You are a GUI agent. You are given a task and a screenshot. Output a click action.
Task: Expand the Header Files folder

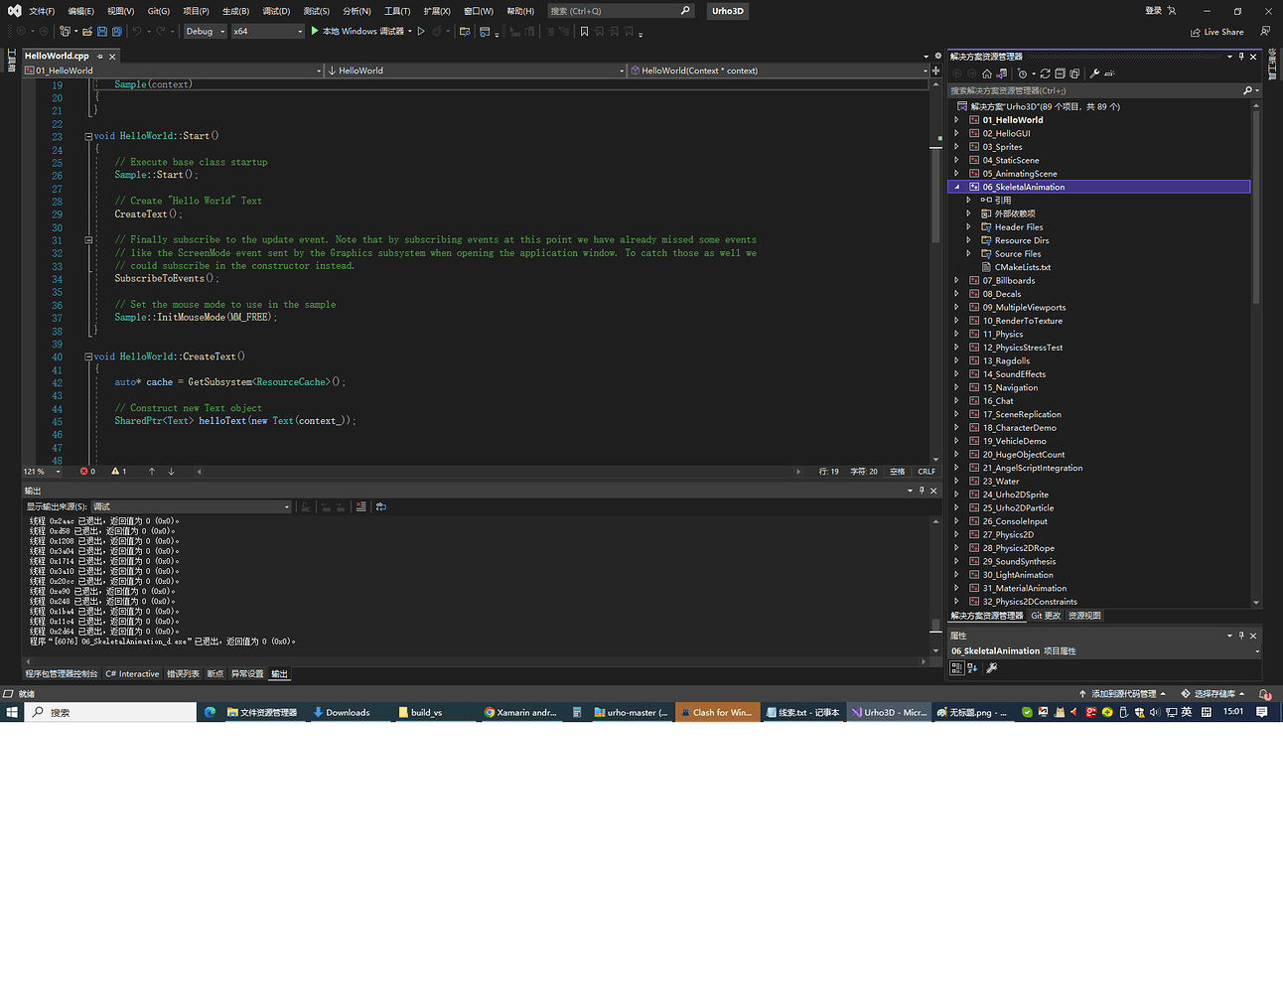pyautogui.click(x=969, y=226)
